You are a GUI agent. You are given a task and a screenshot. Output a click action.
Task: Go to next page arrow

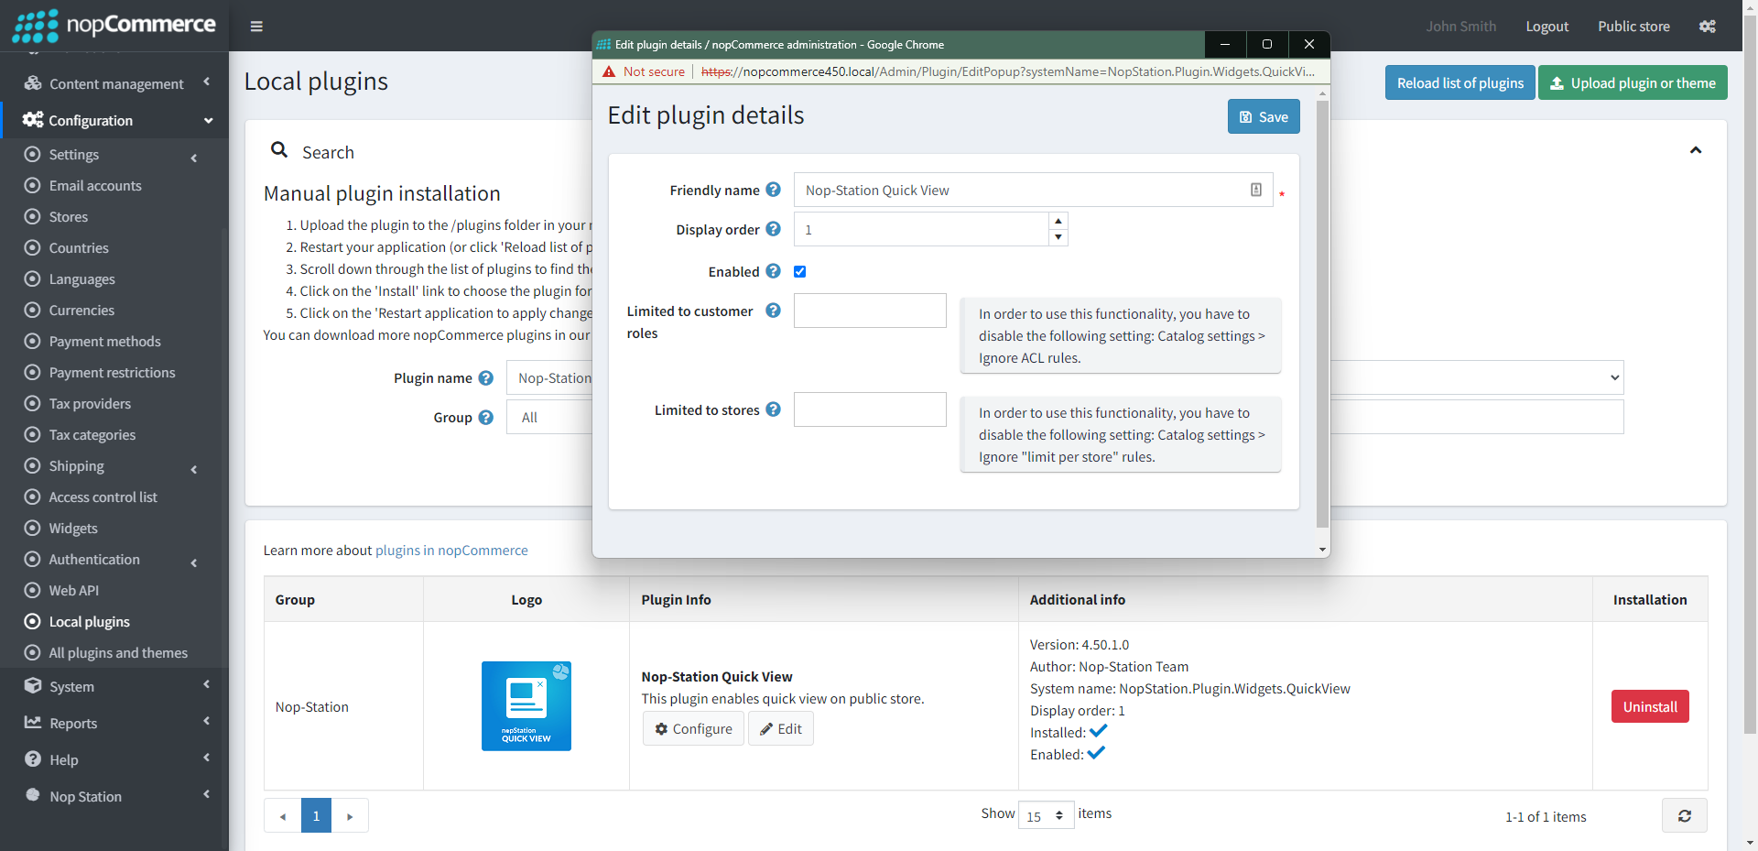pos(350,815)
